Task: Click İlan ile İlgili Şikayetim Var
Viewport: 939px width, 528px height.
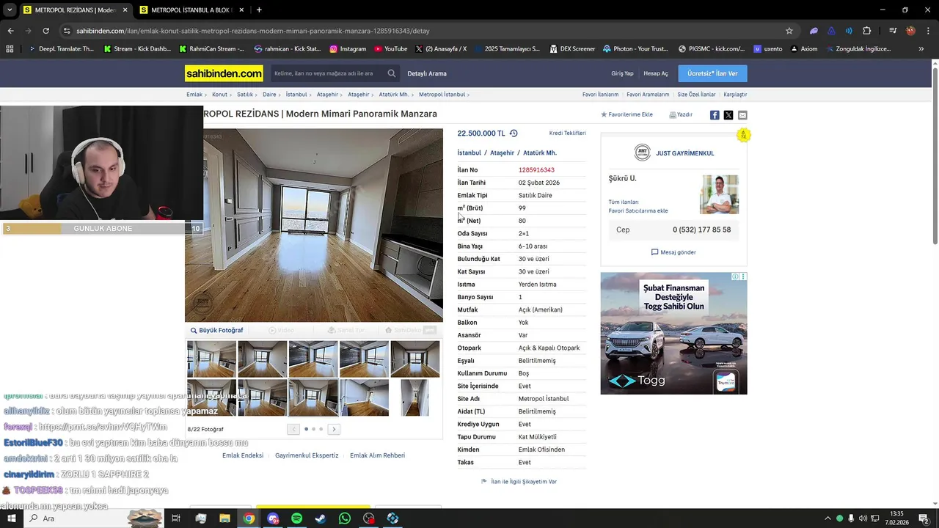Action: point(523,482)
